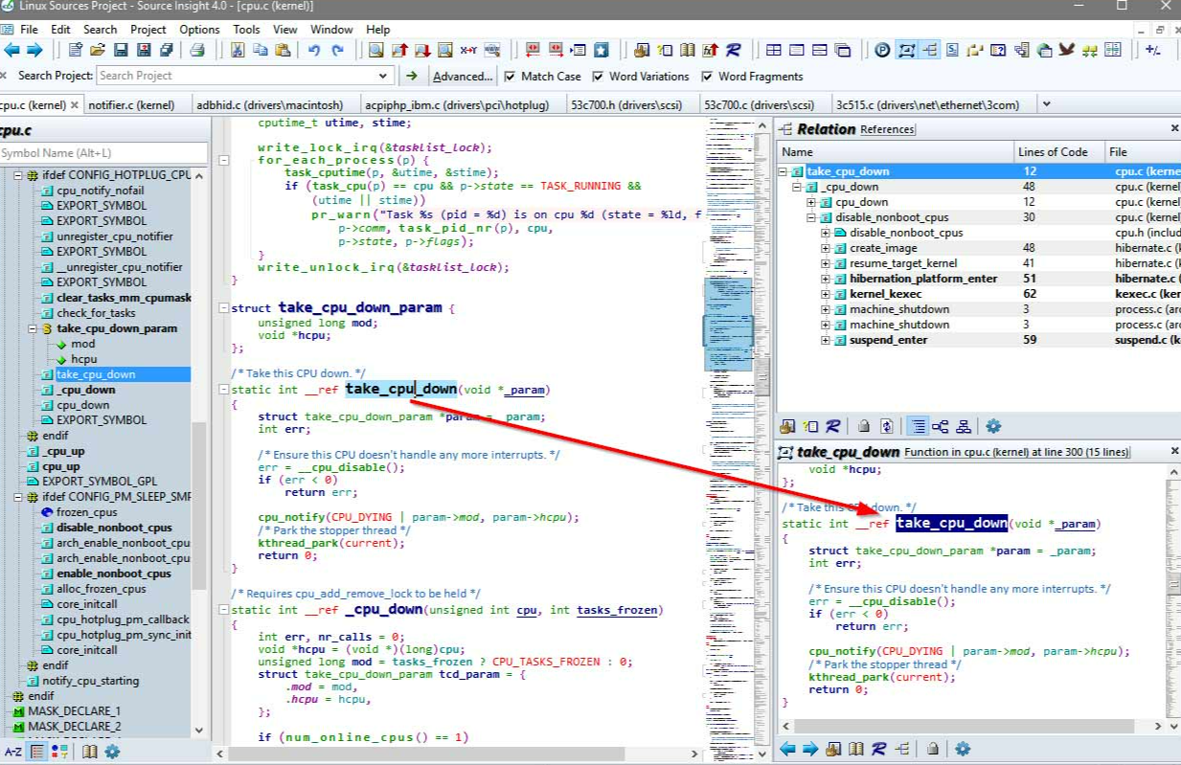Viewport: 1181px width, 765px height.
Task: Click the Cut scissors icon
Action: tap(238, 51)
